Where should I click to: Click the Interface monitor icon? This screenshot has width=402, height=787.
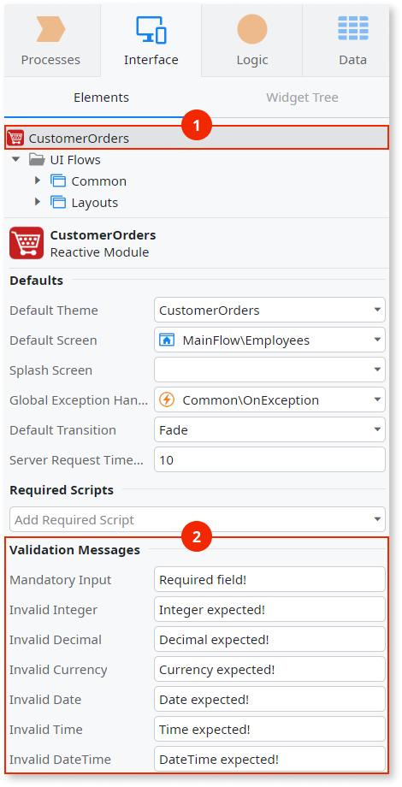click(151, 28)
